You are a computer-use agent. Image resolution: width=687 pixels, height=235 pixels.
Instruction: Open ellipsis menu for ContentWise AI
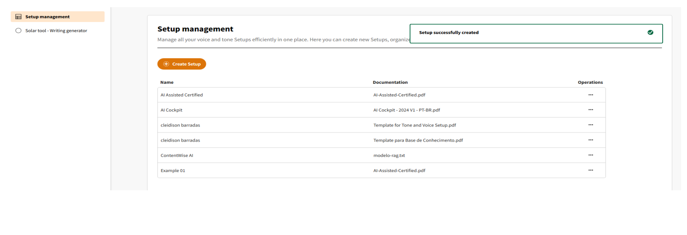point(590,155)
